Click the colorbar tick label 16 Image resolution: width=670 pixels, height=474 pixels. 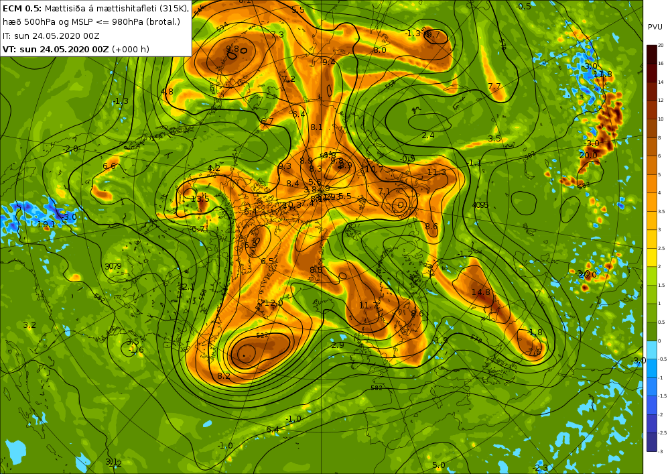(x=661, y=63)
